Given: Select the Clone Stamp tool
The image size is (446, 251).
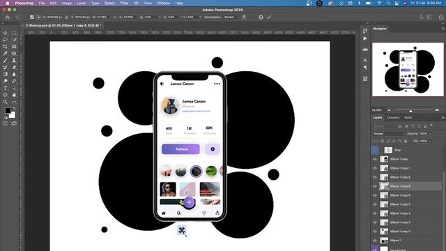Looking at the screenshot, I should [14, 61].
